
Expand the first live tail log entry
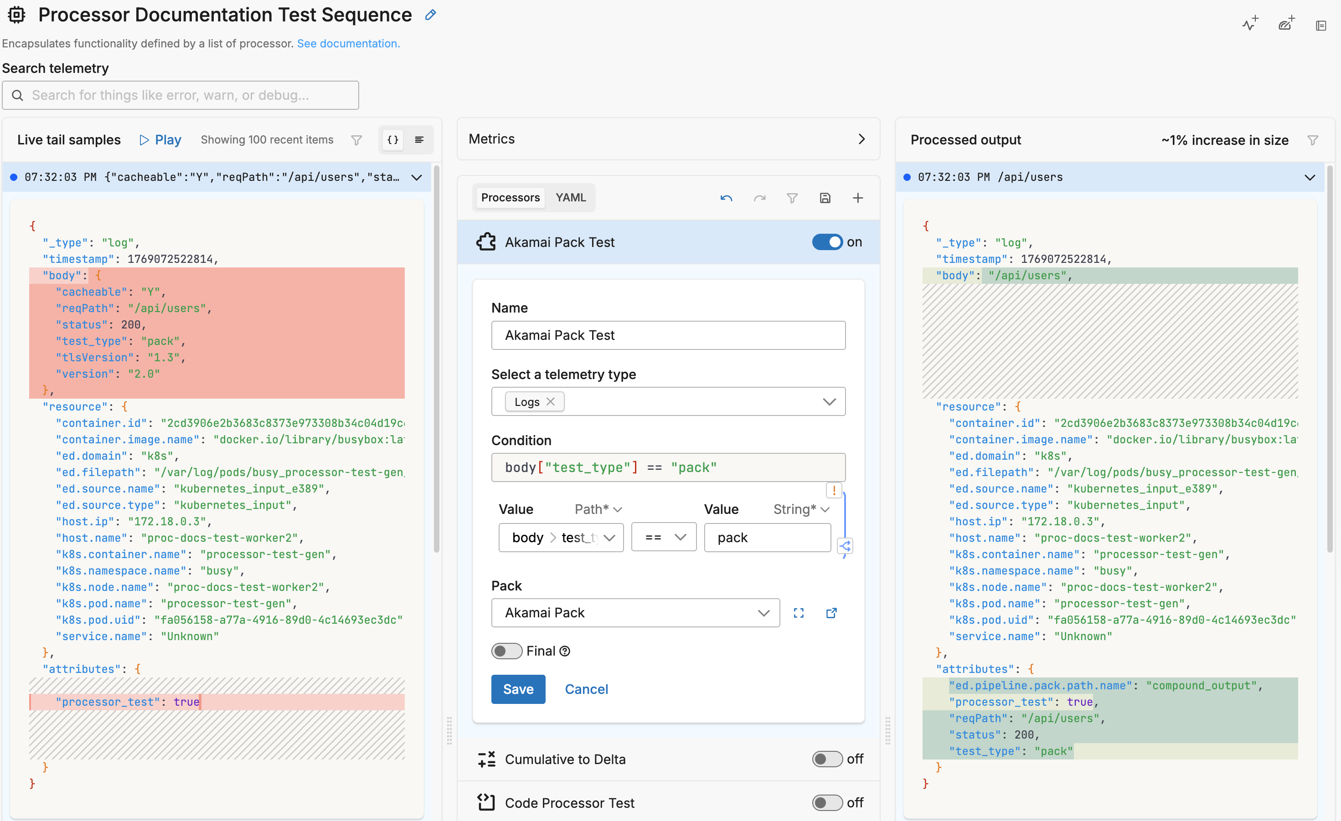click(417, 177)
